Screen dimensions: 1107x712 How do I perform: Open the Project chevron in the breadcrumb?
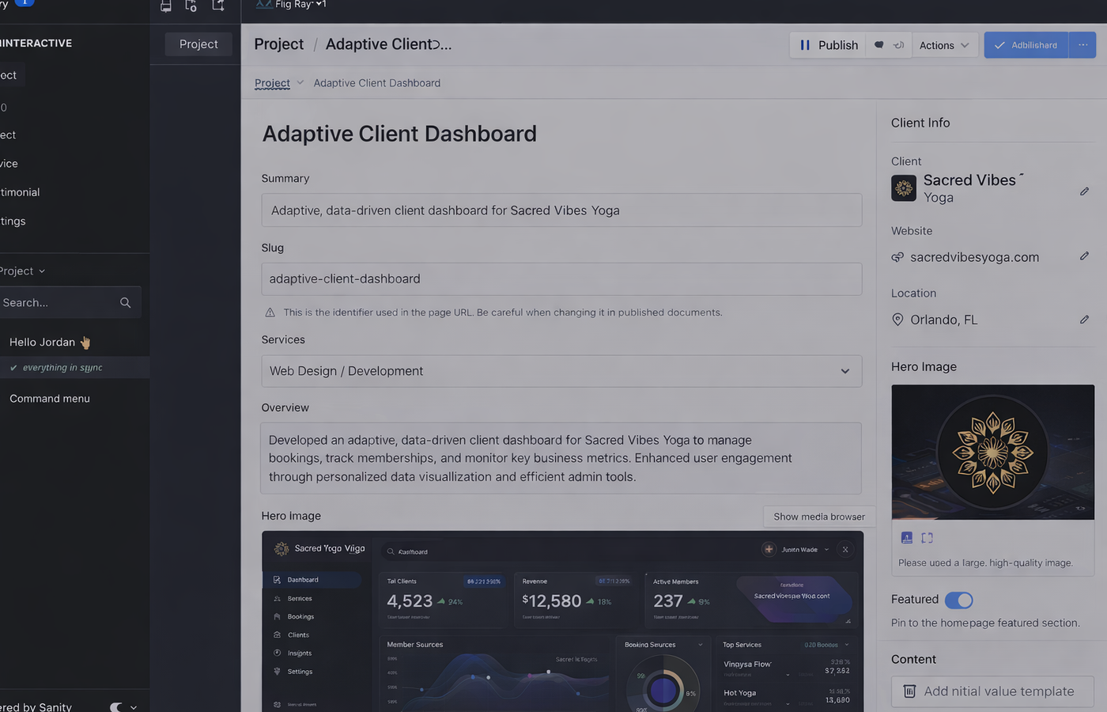point(300,82)
